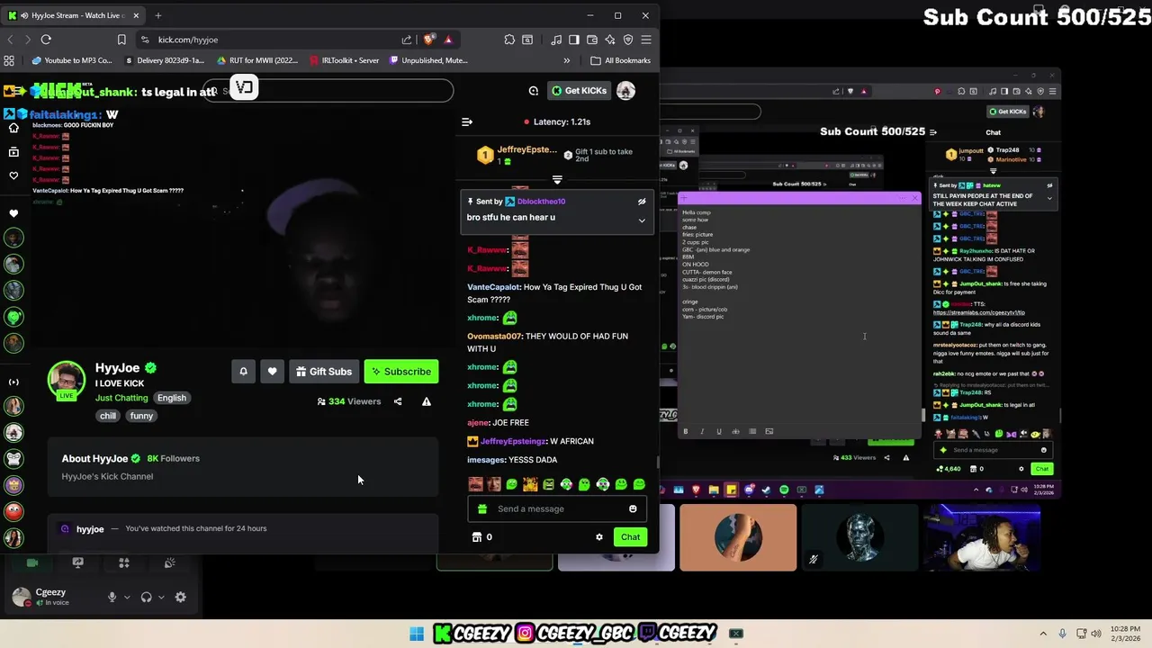
Task: Open Youtube to MP3 bookmark
Action: click(x=72, y=60)
